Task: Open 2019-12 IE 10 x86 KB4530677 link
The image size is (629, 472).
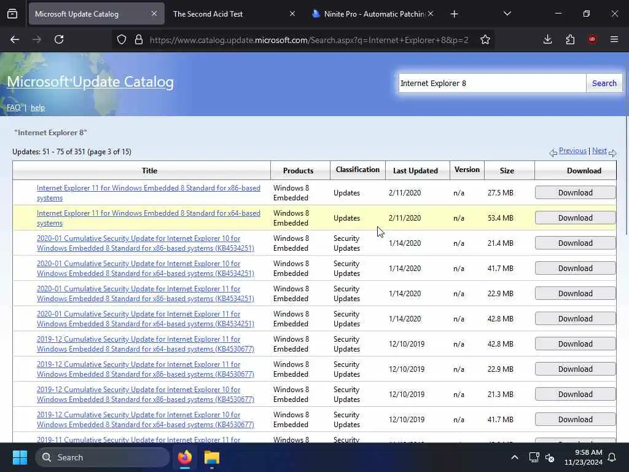Action: point(145,395)
